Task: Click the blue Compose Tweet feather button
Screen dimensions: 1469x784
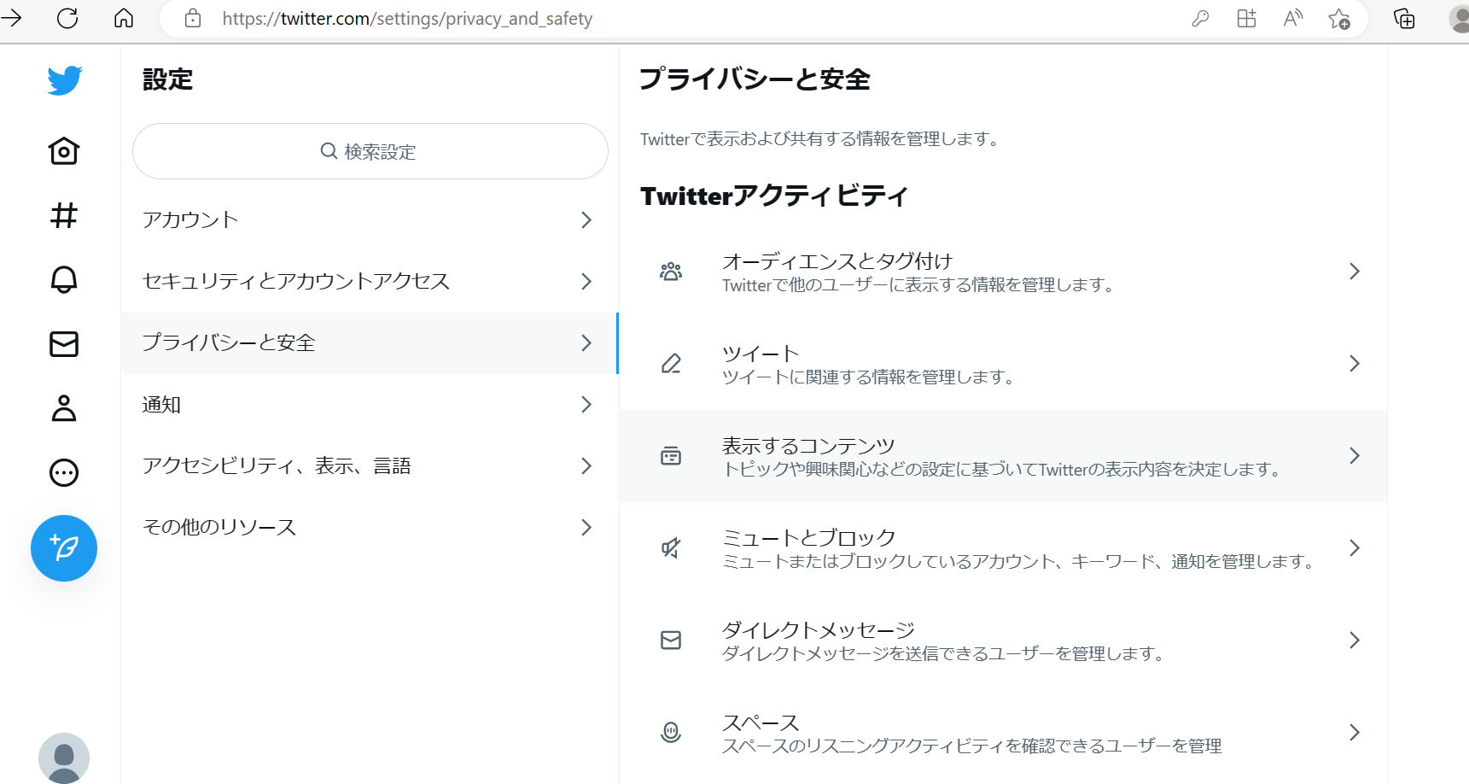Action: (64, 547)
